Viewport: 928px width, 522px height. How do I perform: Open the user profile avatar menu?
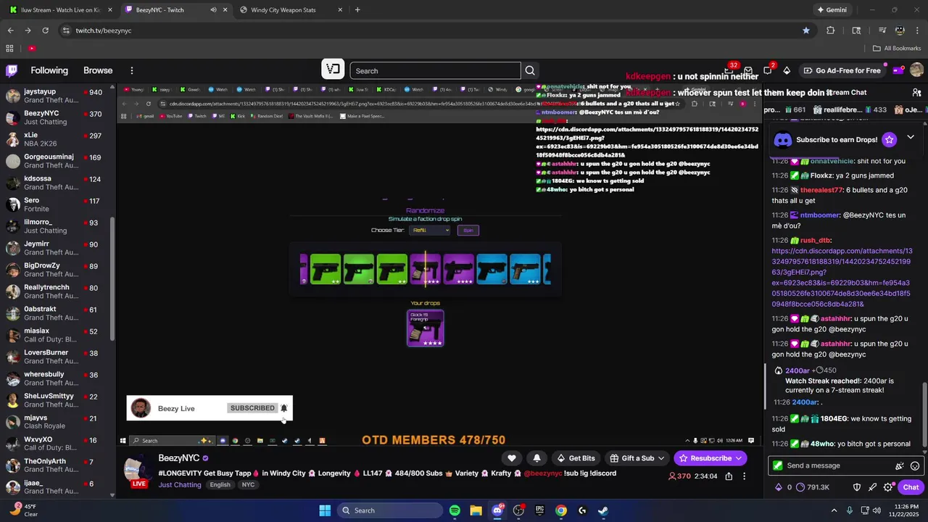click(x=916, y=70)
